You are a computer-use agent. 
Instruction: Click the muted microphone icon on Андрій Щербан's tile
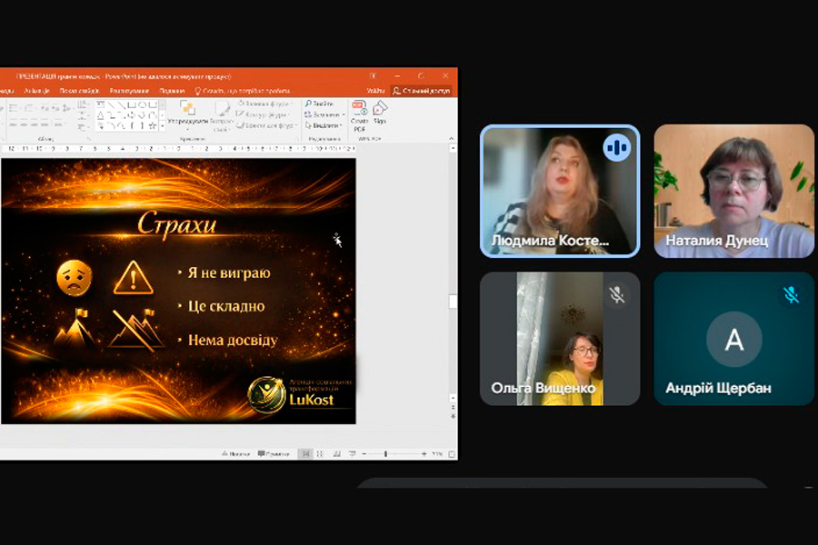(x=792, y=294)
